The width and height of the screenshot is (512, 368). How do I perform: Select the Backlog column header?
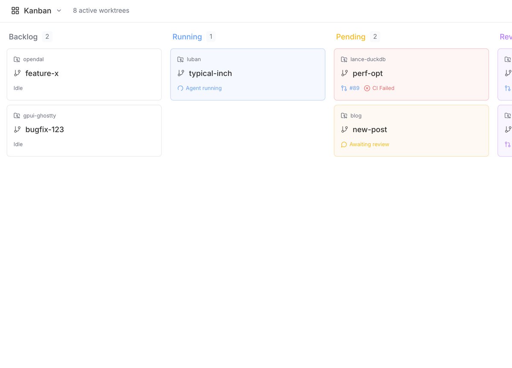(23, 37)
